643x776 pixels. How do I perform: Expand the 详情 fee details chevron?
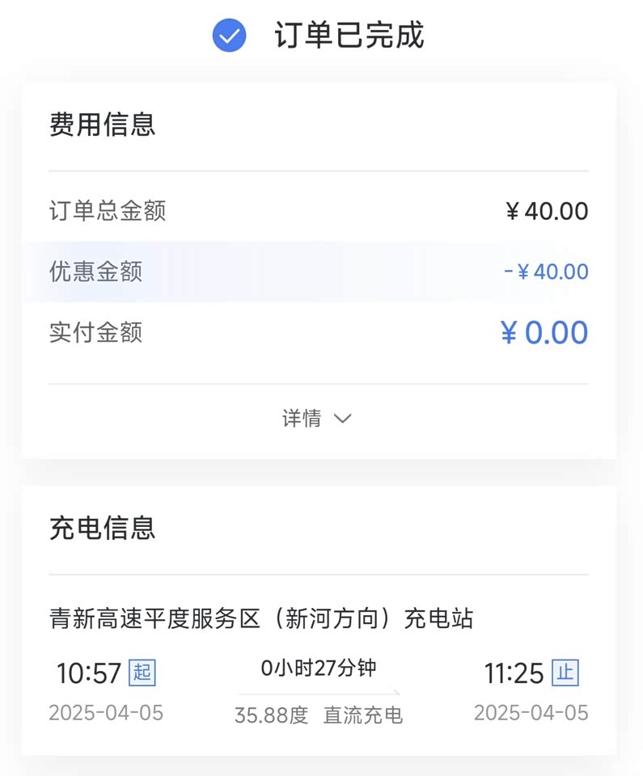pos(343,419)
